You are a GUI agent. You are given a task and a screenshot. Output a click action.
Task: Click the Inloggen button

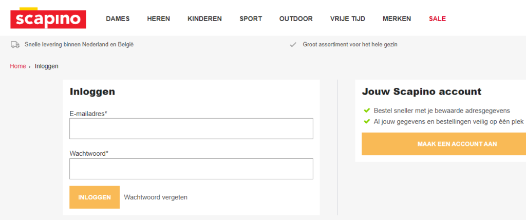[x=95, y=197]
